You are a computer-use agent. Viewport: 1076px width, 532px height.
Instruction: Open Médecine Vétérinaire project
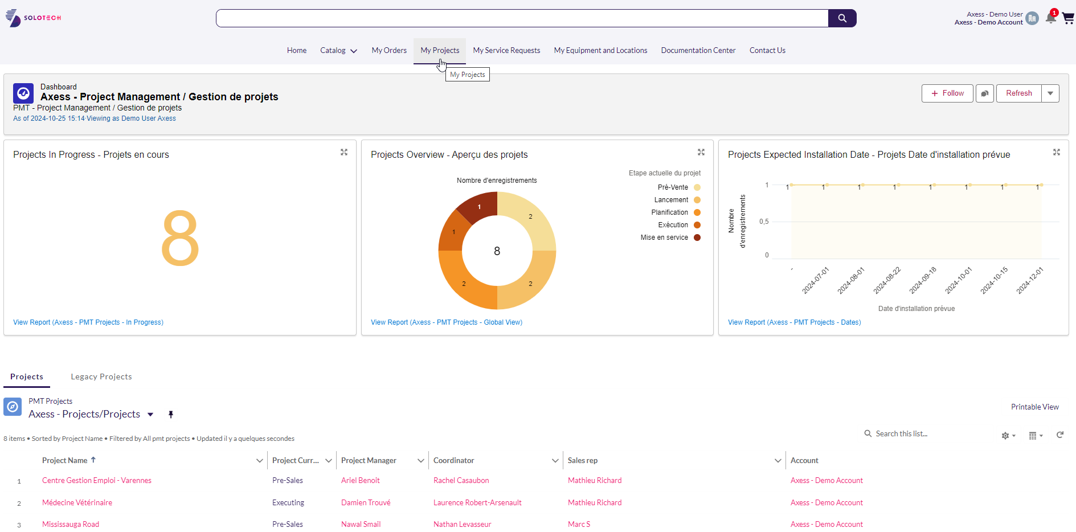pos(77,503)
